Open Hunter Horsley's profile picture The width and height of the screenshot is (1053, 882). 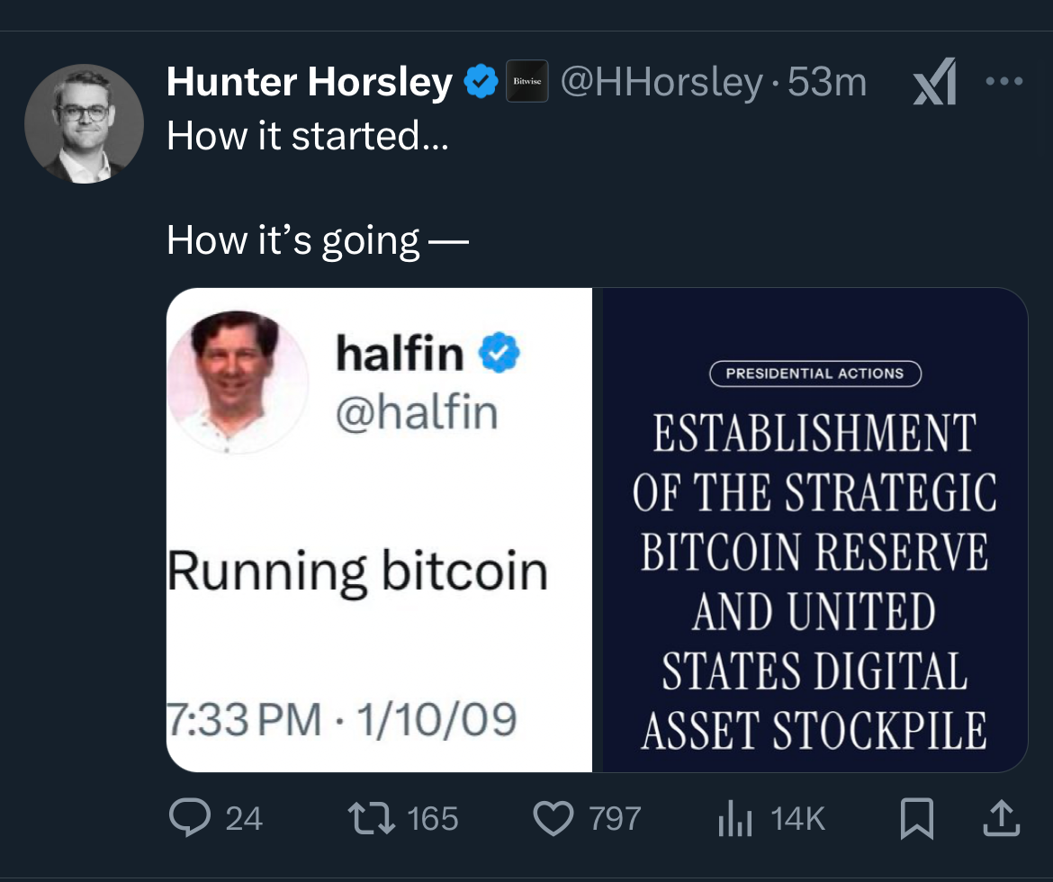(84, 124)
